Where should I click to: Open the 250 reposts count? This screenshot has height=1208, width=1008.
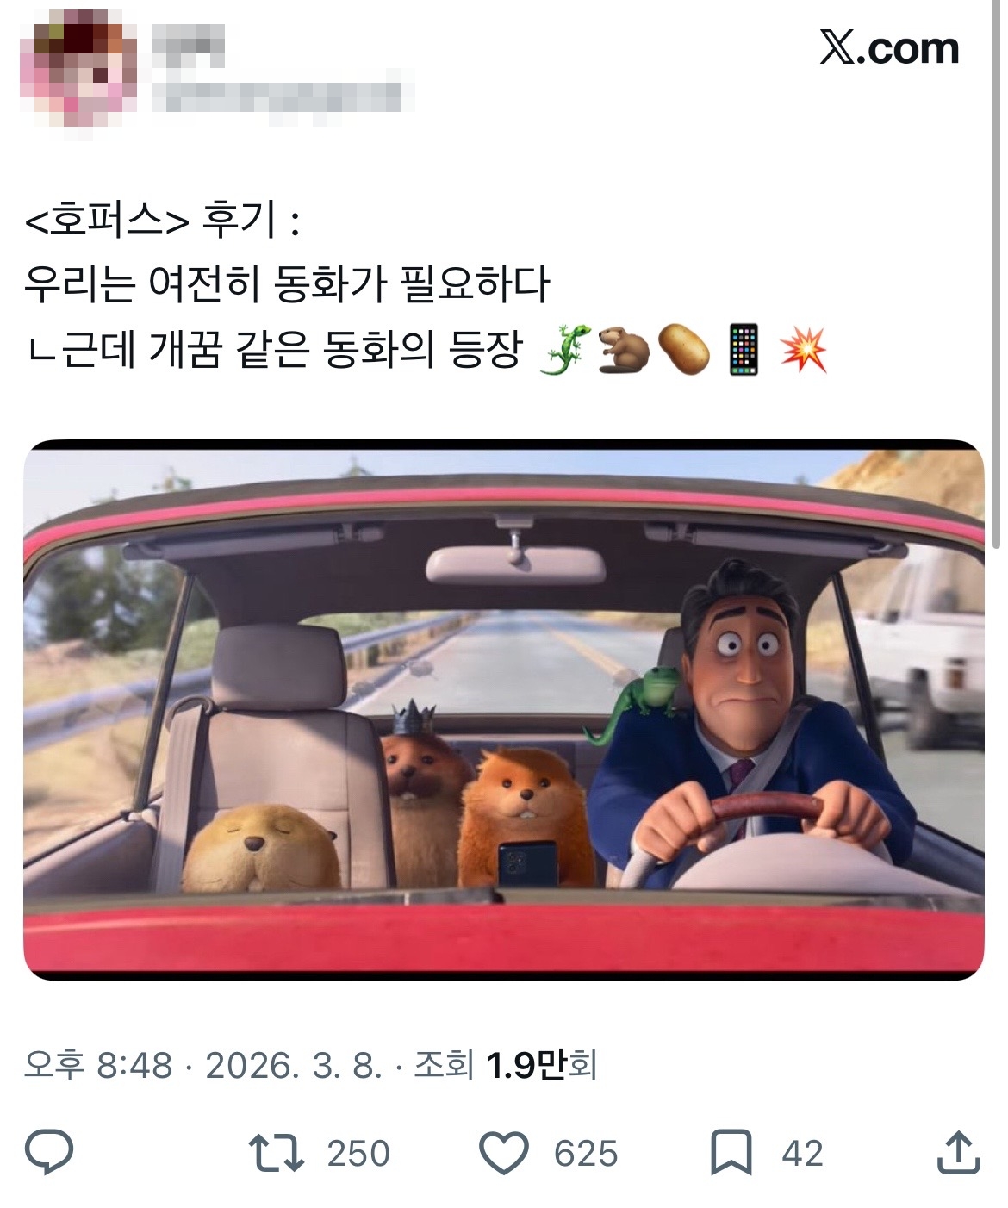(358, 1154)
